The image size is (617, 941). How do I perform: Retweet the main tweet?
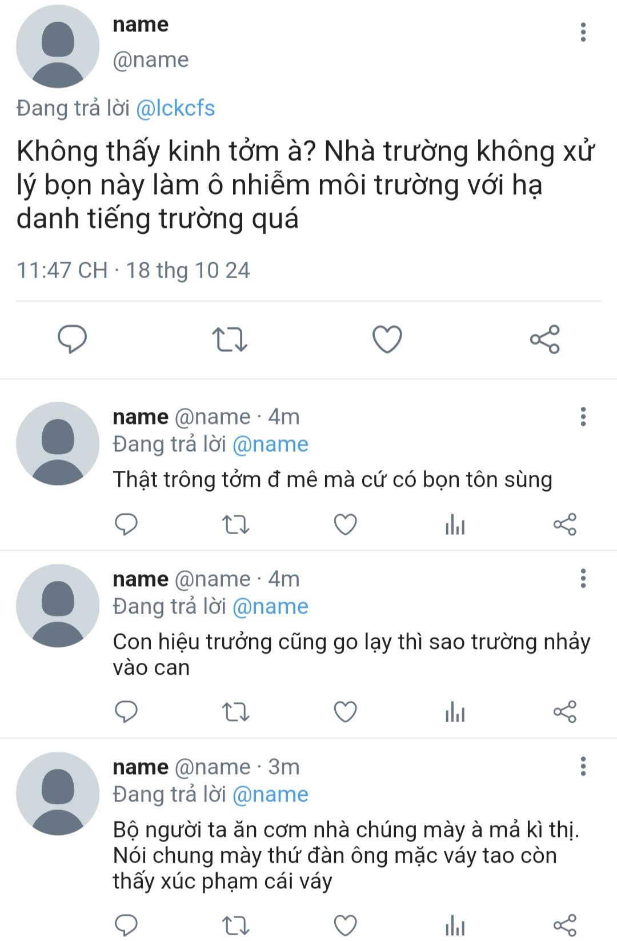[230, 339]
